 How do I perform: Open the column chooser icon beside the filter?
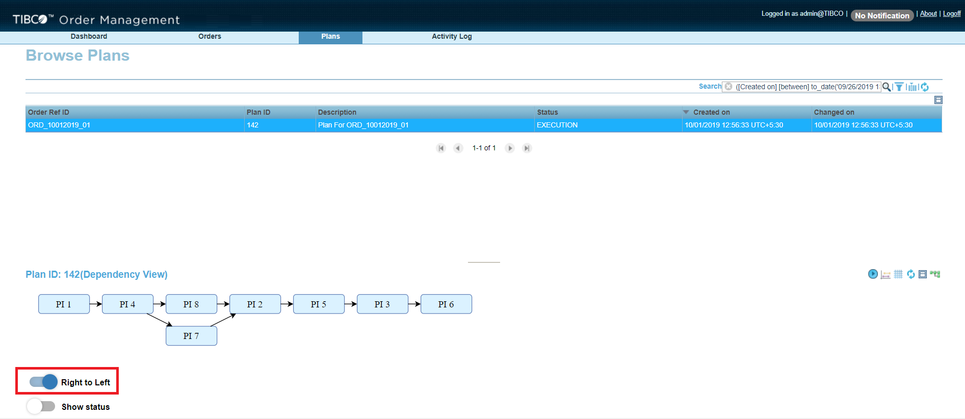(912, 87)
